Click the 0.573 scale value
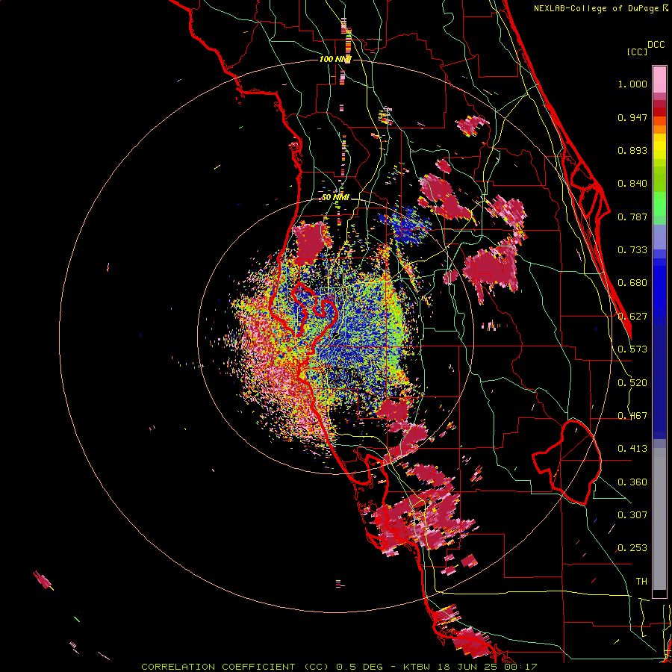 pos(632,349)
